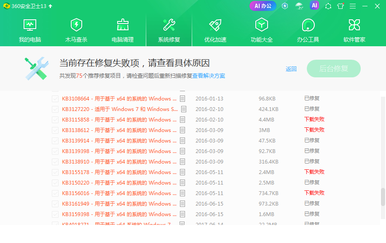The height and width of the screenshot is (243, 386).
Task: Open 功能大全 cube icon
Action: tap(262, 25)
